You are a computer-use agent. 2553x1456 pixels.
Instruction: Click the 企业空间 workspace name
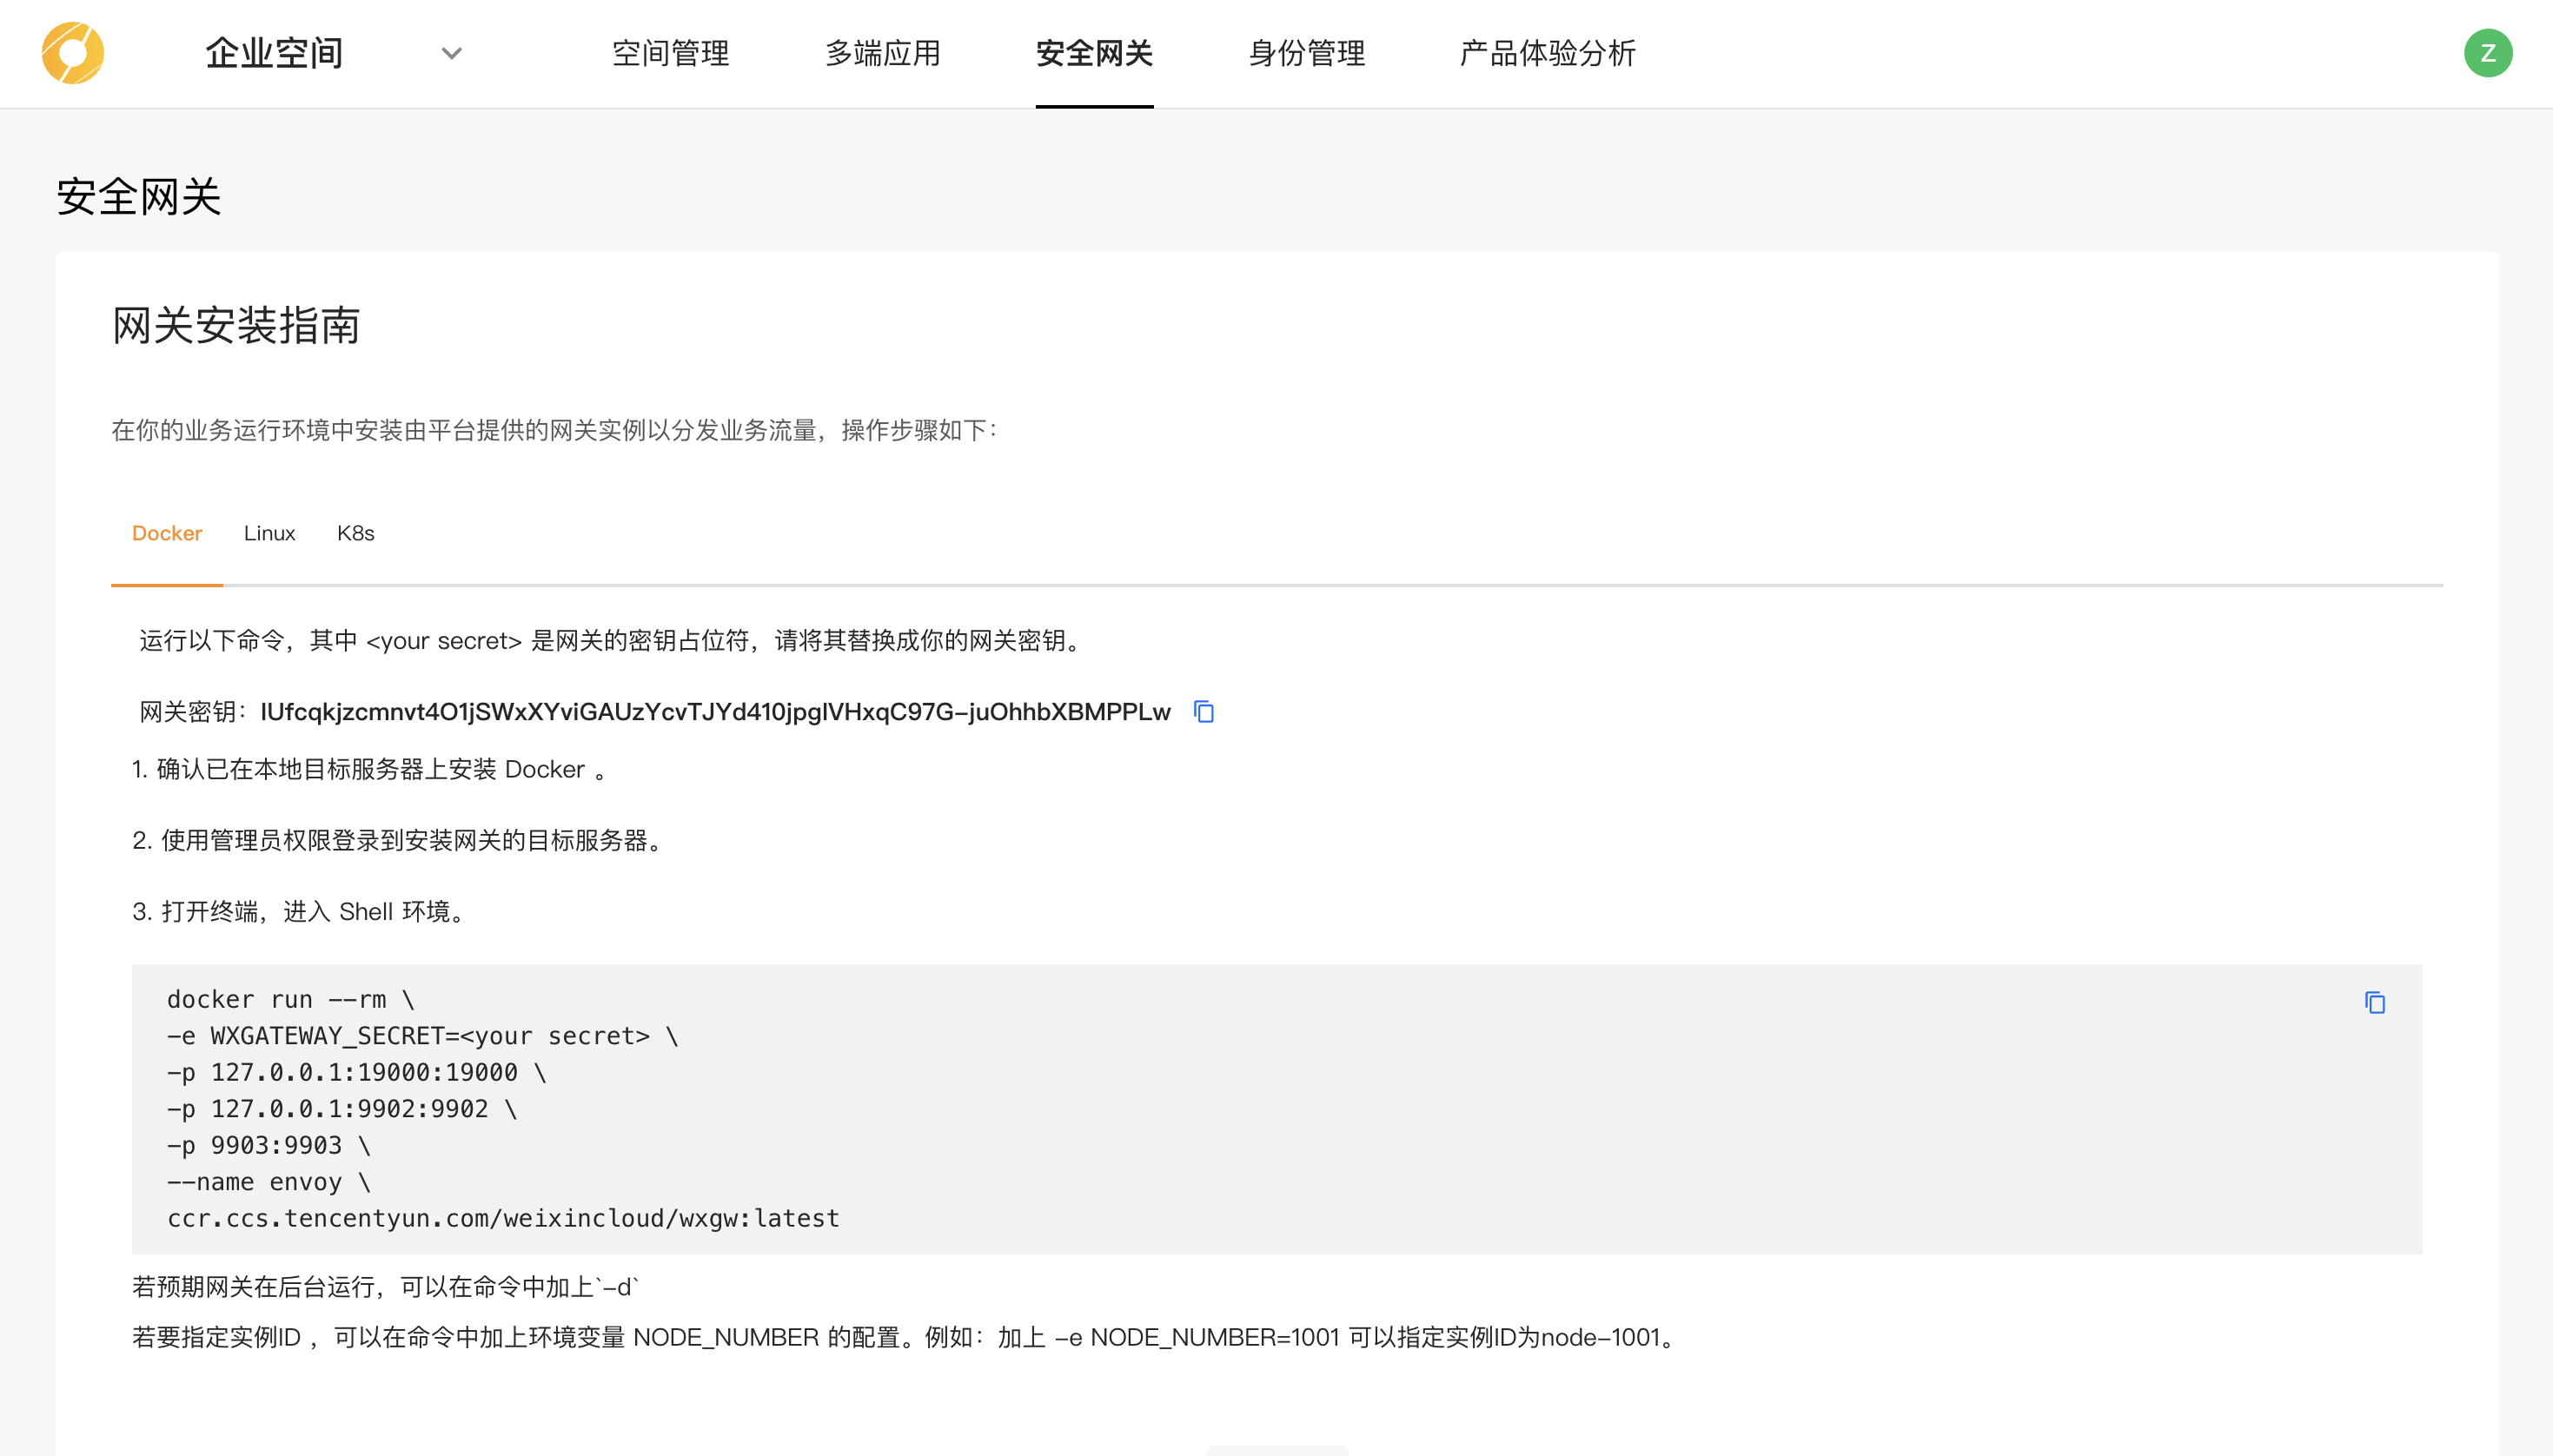(x=274, y=53)
